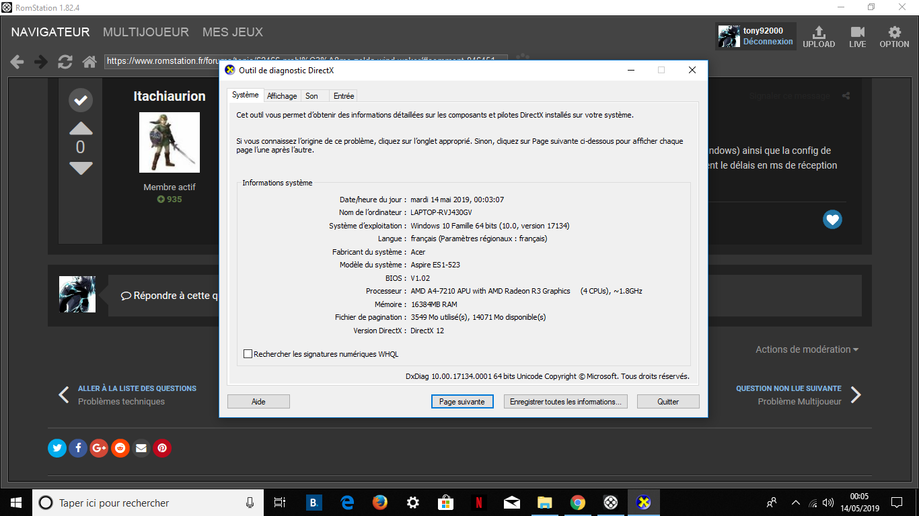919x516 pixels.
Task: Expand the Actions de modération dropdown
Action: [x=807, y=349]
